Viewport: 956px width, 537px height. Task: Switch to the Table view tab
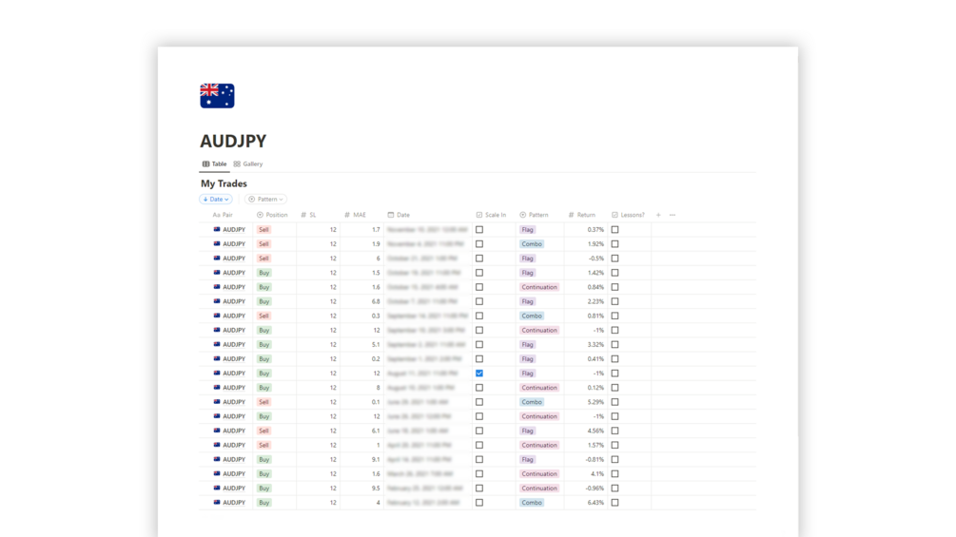coord(215,163)
